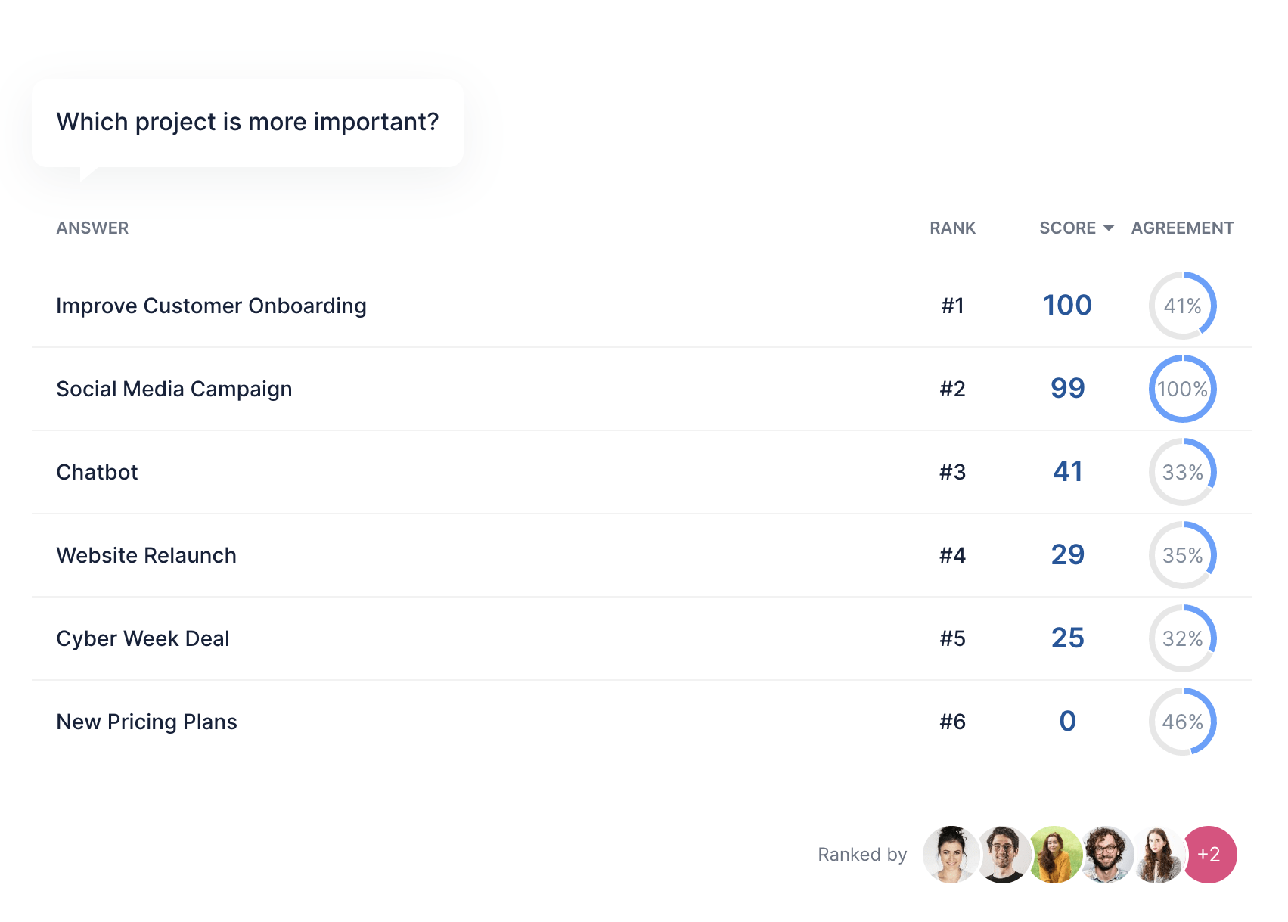Click the 41% agreement ring for Improve Customer Onboarding
The image size is (1288, 922).
point(1182,306)
